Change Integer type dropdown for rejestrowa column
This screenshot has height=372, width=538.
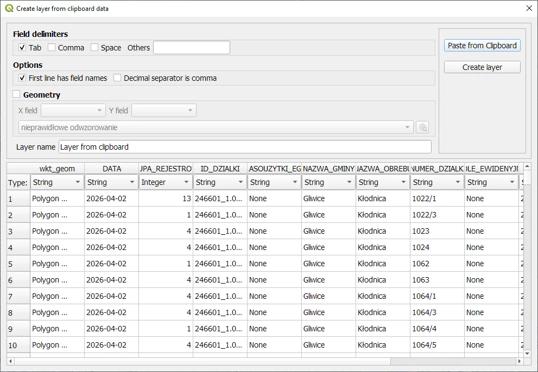(x=166, y=182)
